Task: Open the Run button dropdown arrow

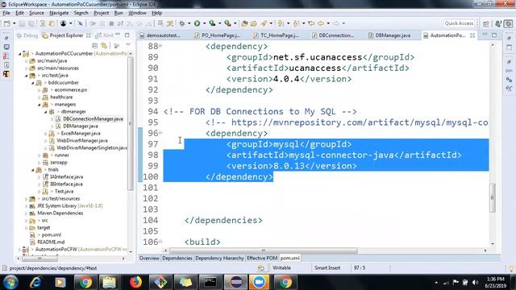Action: [x=204, y=23]
